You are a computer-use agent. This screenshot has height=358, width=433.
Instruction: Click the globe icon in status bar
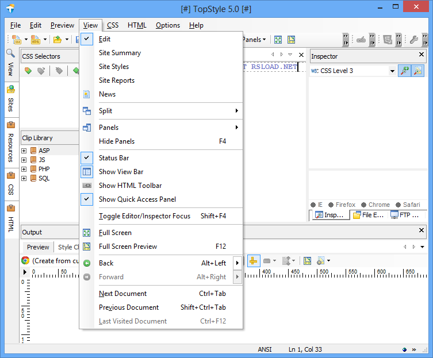[405, 349]
